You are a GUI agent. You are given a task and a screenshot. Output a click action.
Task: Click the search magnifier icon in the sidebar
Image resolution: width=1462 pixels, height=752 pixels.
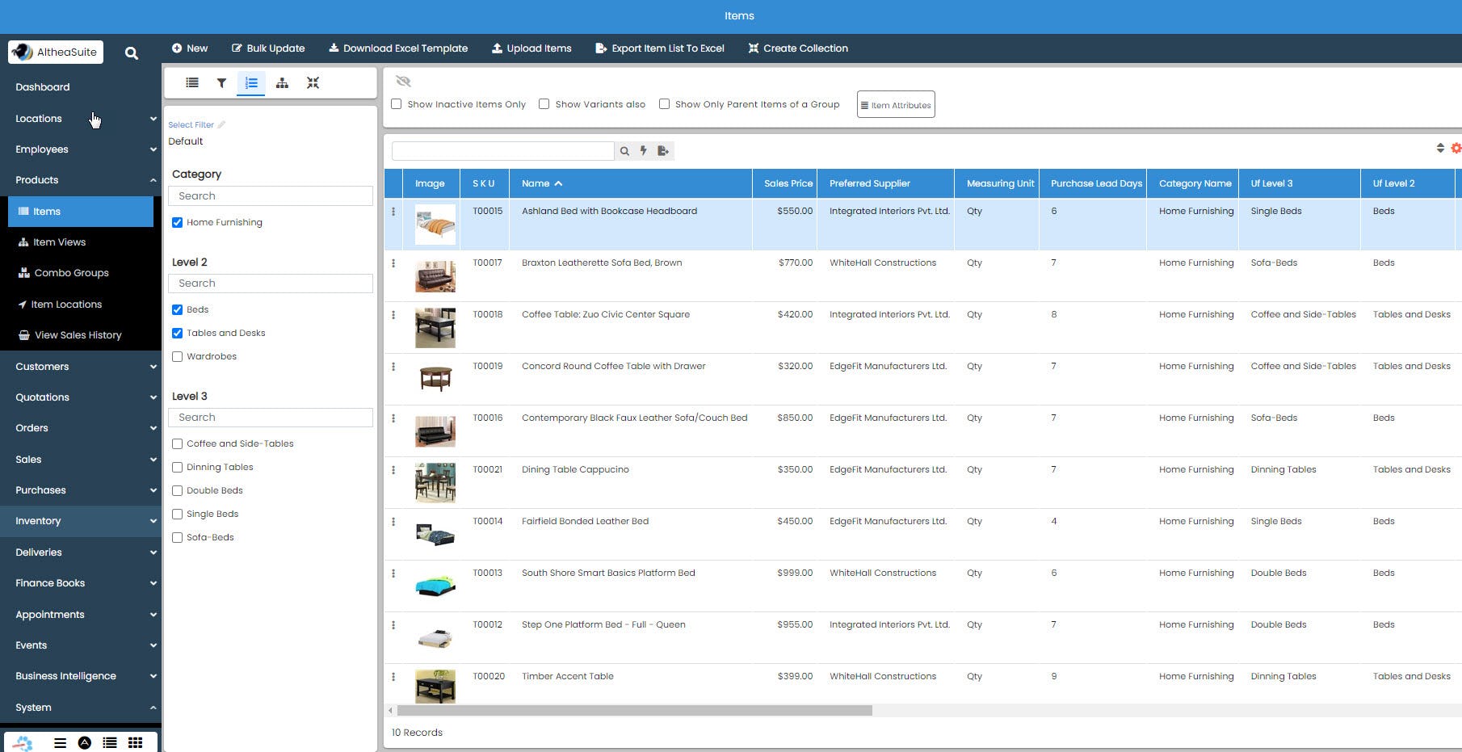point(131,53)
